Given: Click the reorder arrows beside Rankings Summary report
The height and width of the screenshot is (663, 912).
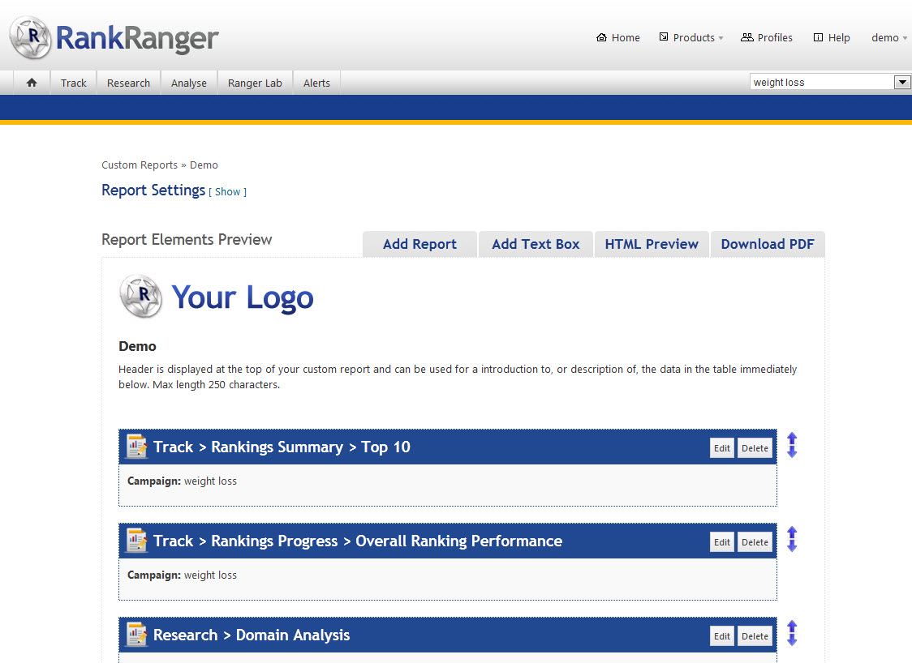Looking at the screenshot, I should pyautogui.click(x=792, y=445).
